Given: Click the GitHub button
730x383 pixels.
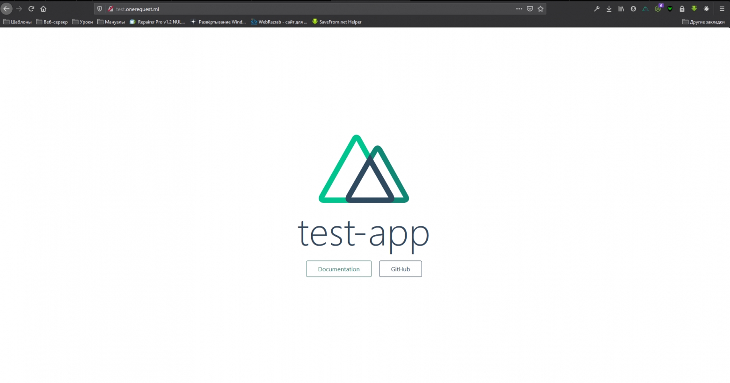Looking at the screenshot, I should [x=400, y=269].
